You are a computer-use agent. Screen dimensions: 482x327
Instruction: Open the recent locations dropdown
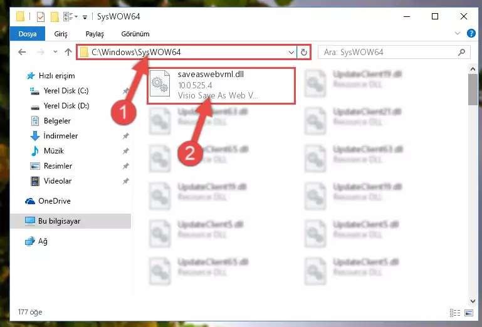click(x=55, y=52)
